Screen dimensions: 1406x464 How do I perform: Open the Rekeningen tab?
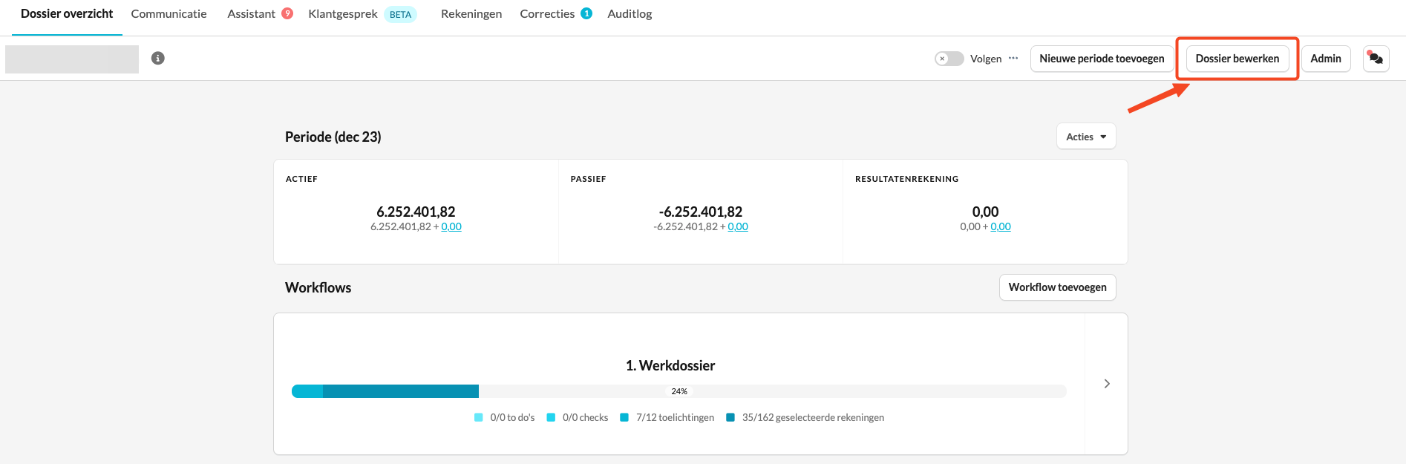click(x=471, y=13)
